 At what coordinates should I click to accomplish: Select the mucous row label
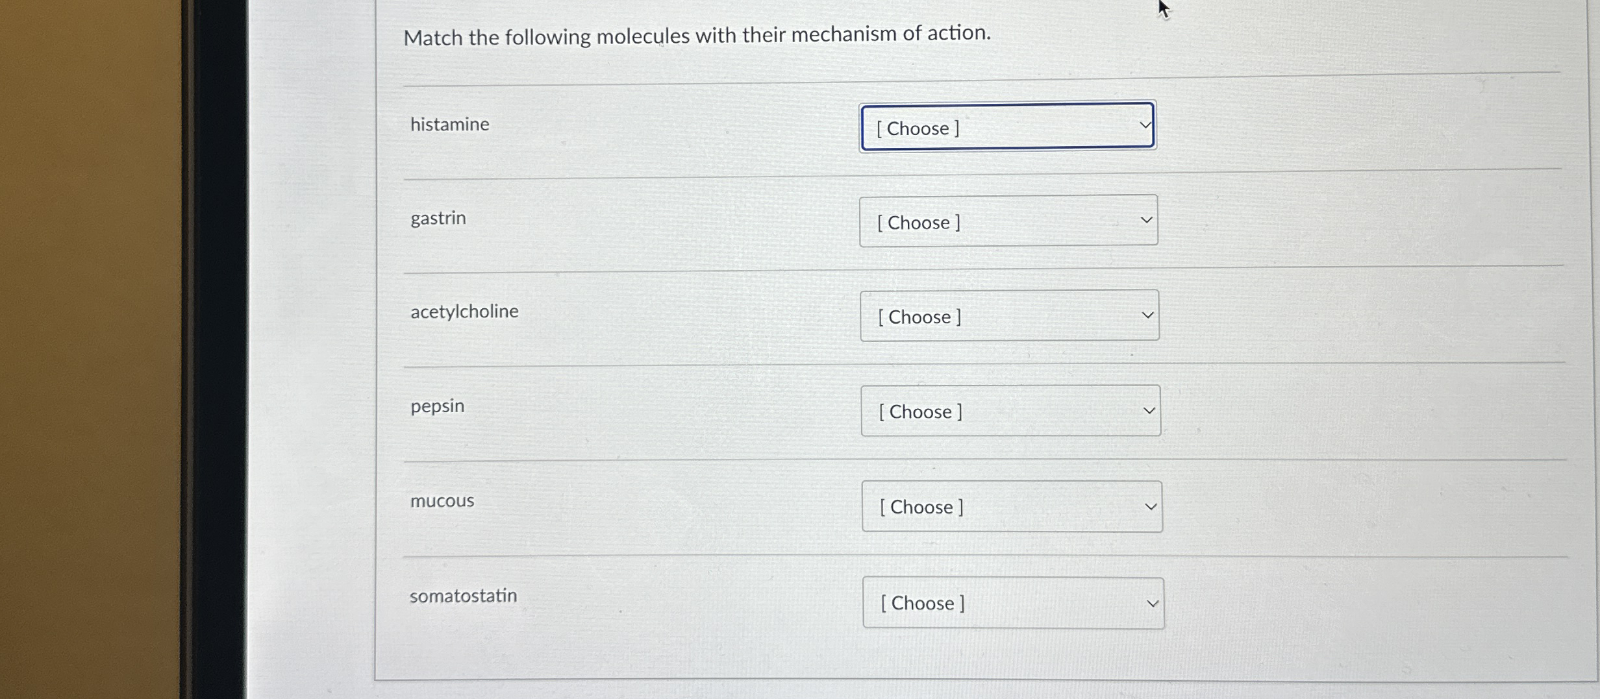pos(442,500)
